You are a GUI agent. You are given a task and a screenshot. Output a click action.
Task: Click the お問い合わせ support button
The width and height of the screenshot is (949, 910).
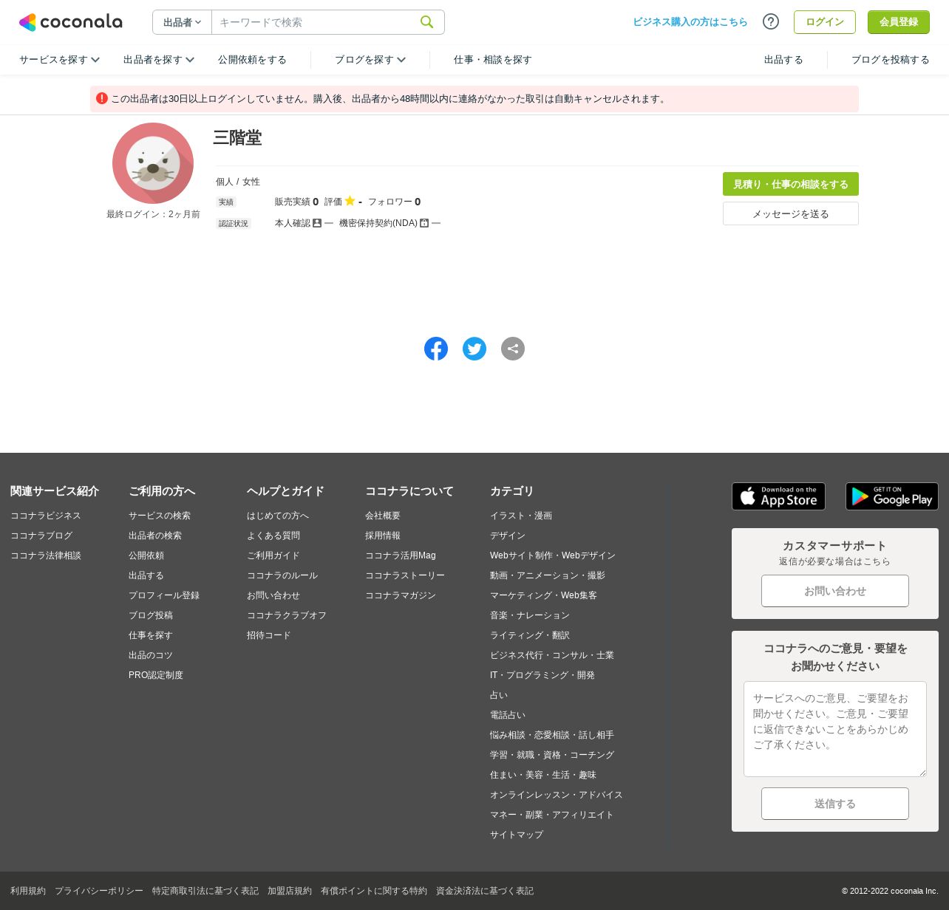(x=835, y=591)
